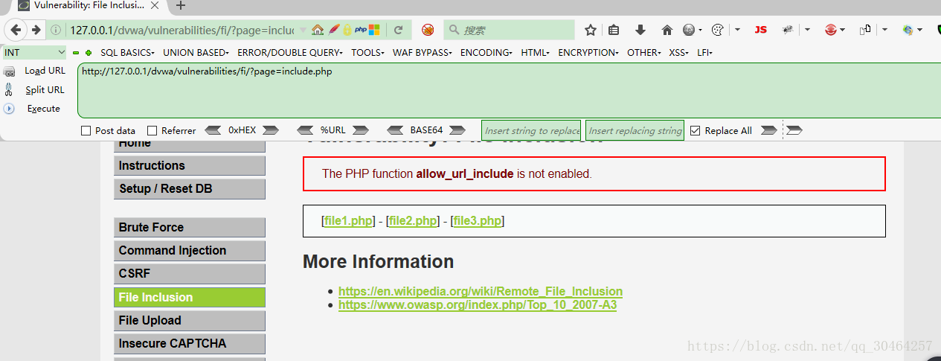Click the green minus icon in HackBar

[x=76, y=53]
